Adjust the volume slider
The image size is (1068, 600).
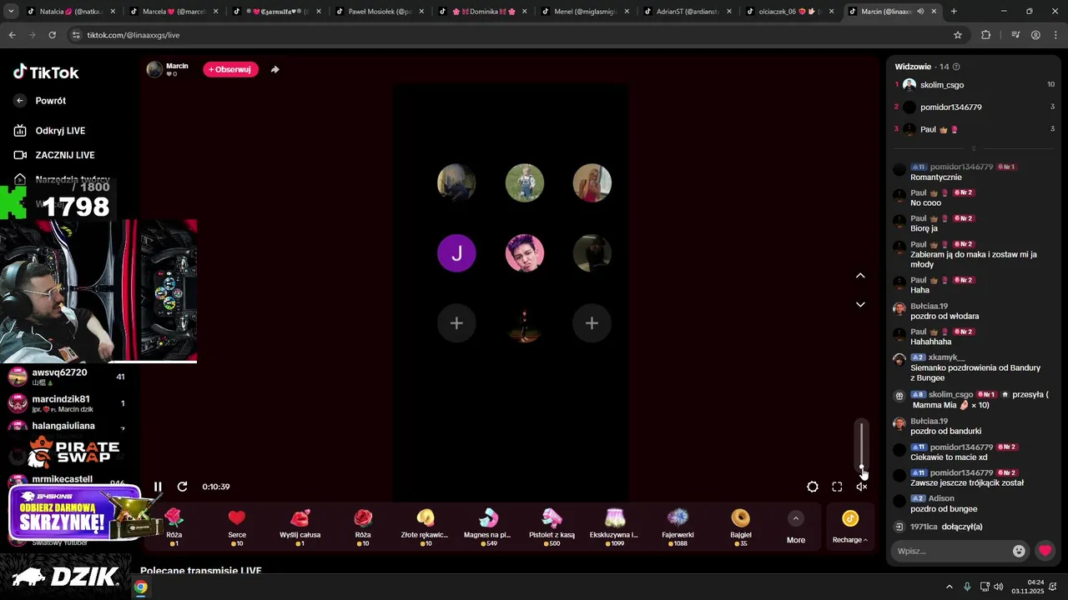(x=862, y=446)
